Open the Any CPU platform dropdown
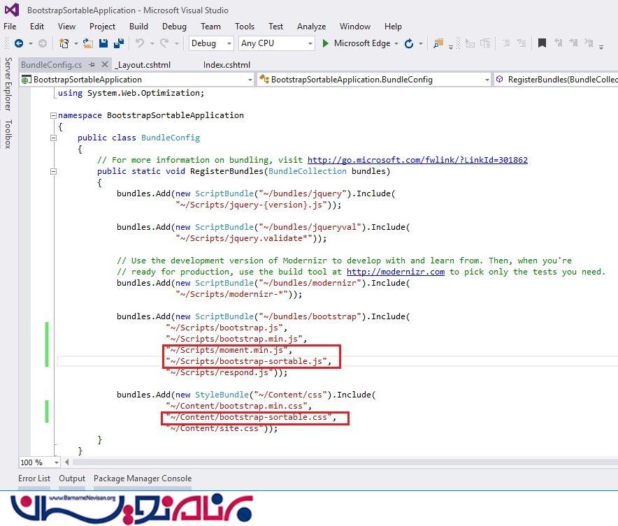 (x=276, y=43)
